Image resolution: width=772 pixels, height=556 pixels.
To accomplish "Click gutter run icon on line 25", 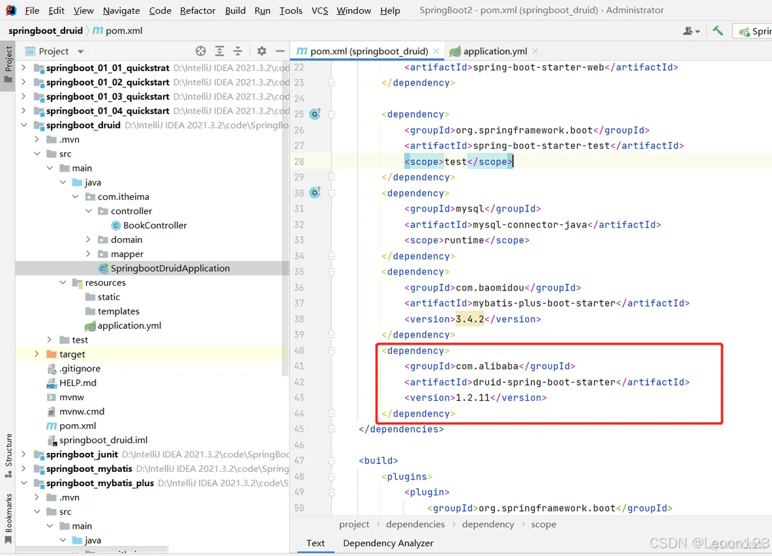I will 315,114.
